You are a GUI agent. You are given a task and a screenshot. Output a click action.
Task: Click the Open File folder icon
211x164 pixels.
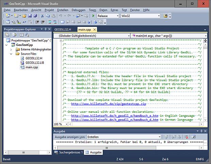tap(25, 16)
